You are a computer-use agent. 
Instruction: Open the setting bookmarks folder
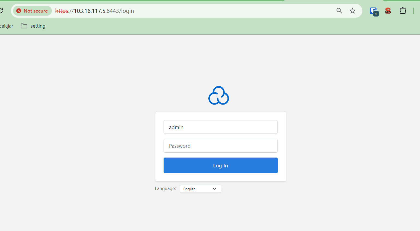coord(33,26)
